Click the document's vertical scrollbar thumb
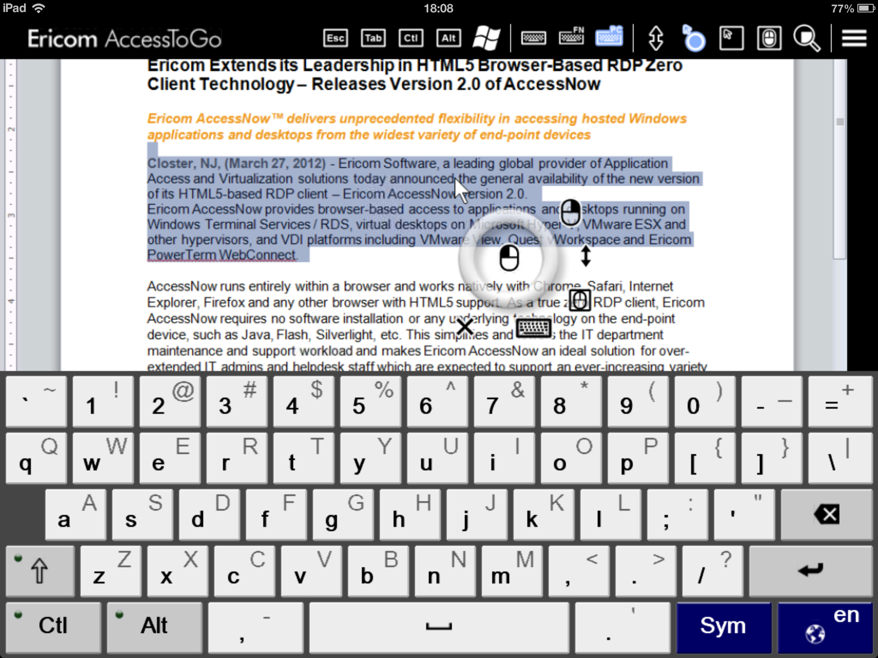878x658 pixels. point(840,160)
